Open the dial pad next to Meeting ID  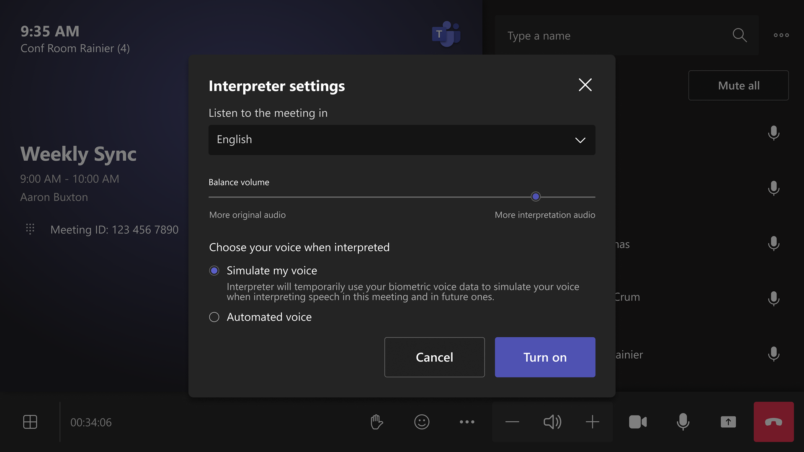coord(30,229)
